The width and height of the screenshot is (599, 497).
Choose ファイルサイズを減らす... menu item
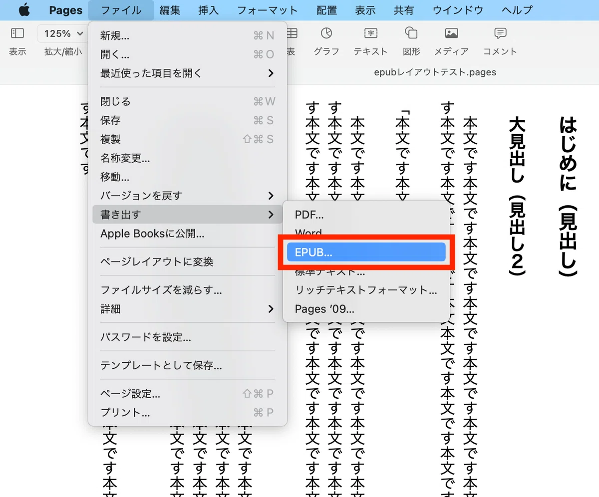click(188, 290)
